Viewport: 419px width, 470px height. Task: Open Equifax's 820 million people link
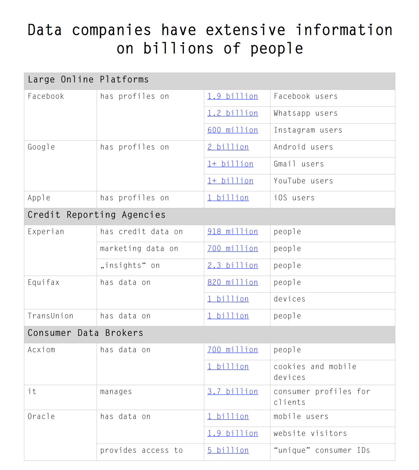(x=233, y=283)
